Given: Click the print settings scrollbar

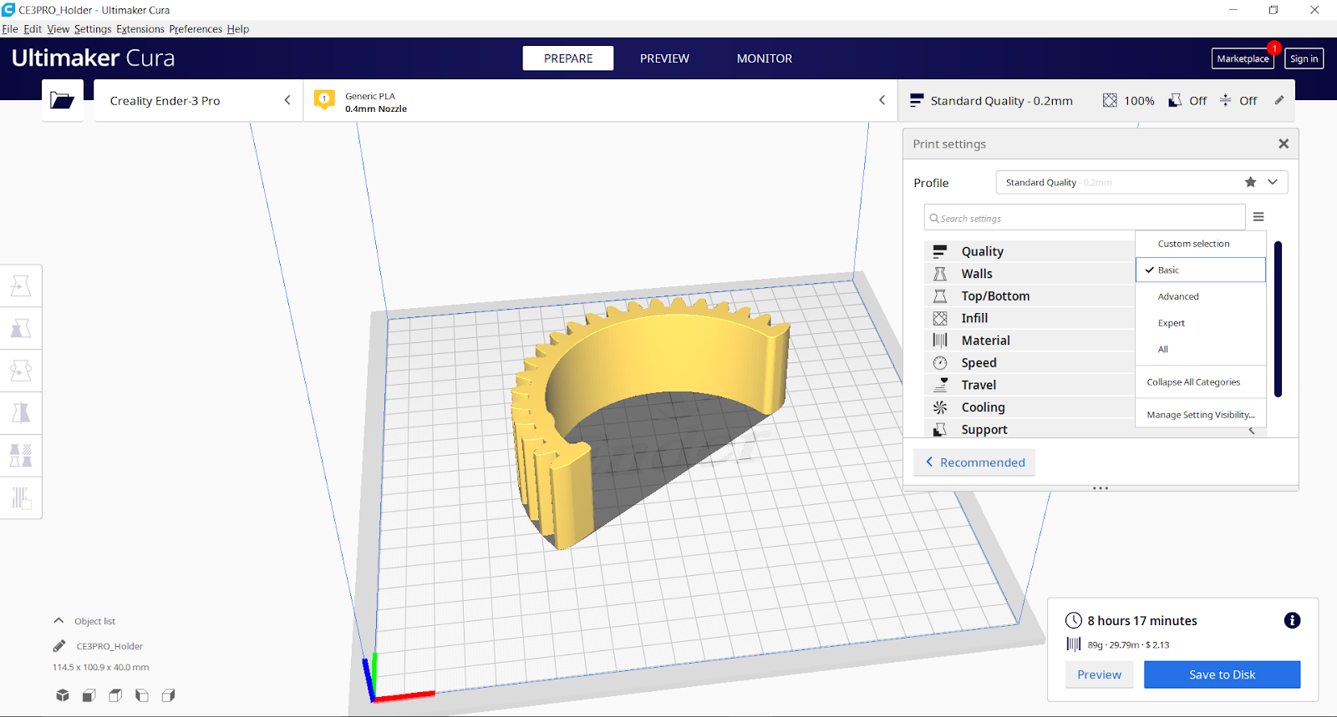Looking at the screenshot, I should 1278,319.
